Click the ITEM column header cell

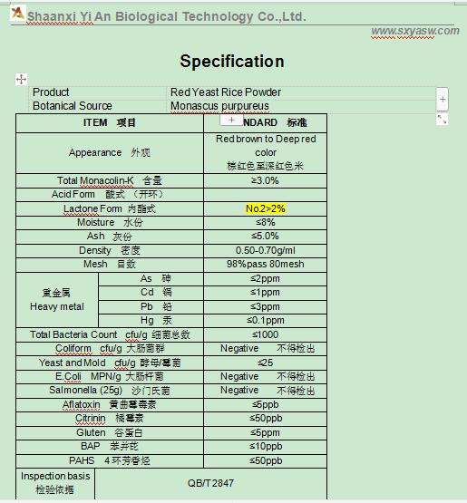coord(110,122)
